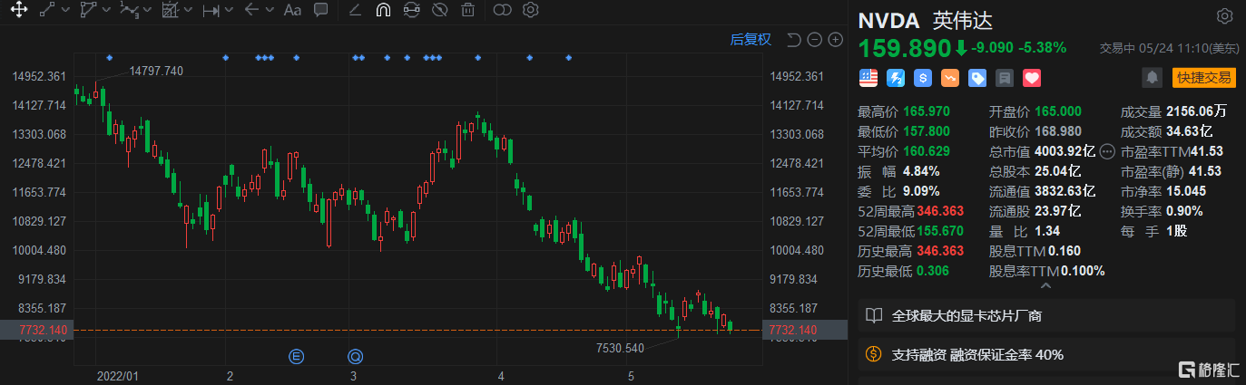This screenshot has width=1246, height=385.
Task: Click the Q quarterly marker on timeline
Action: click(355, 355)
